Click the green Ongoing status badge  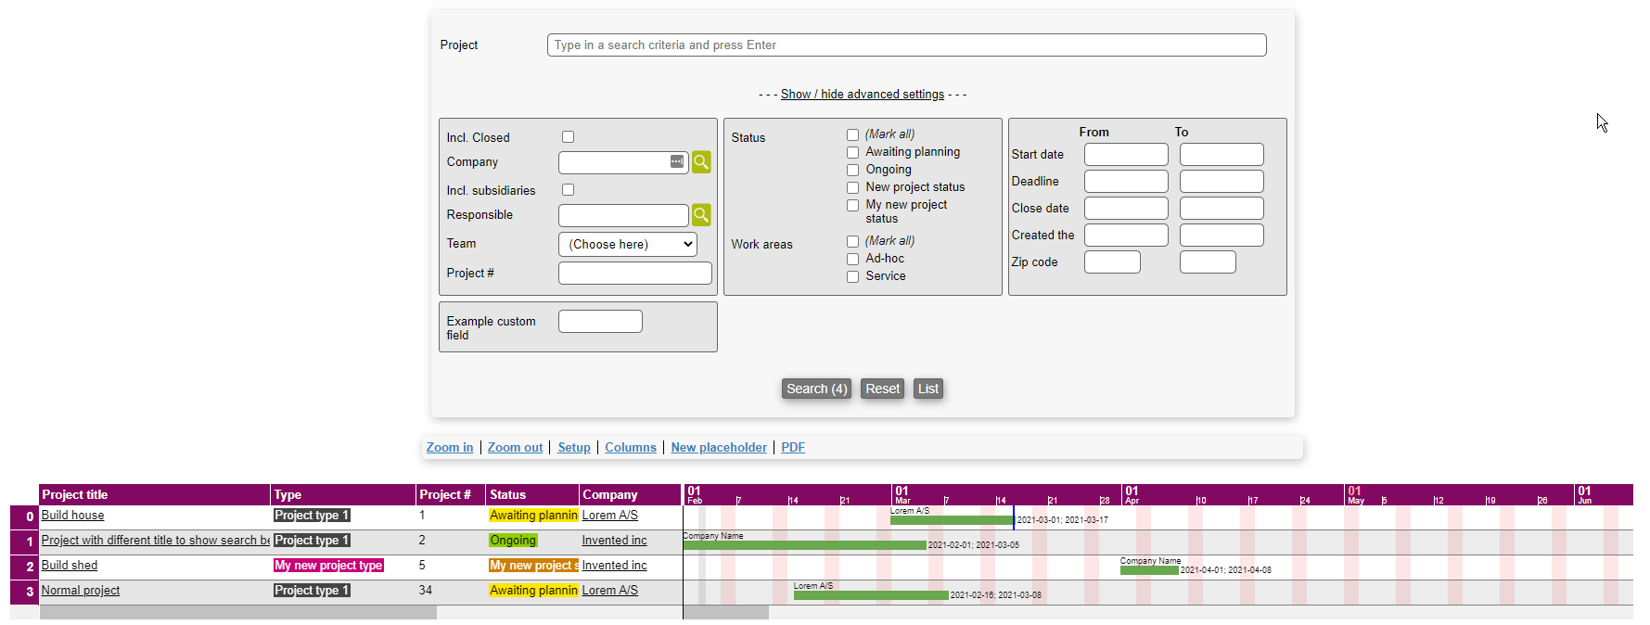click(x=513, y=541)
